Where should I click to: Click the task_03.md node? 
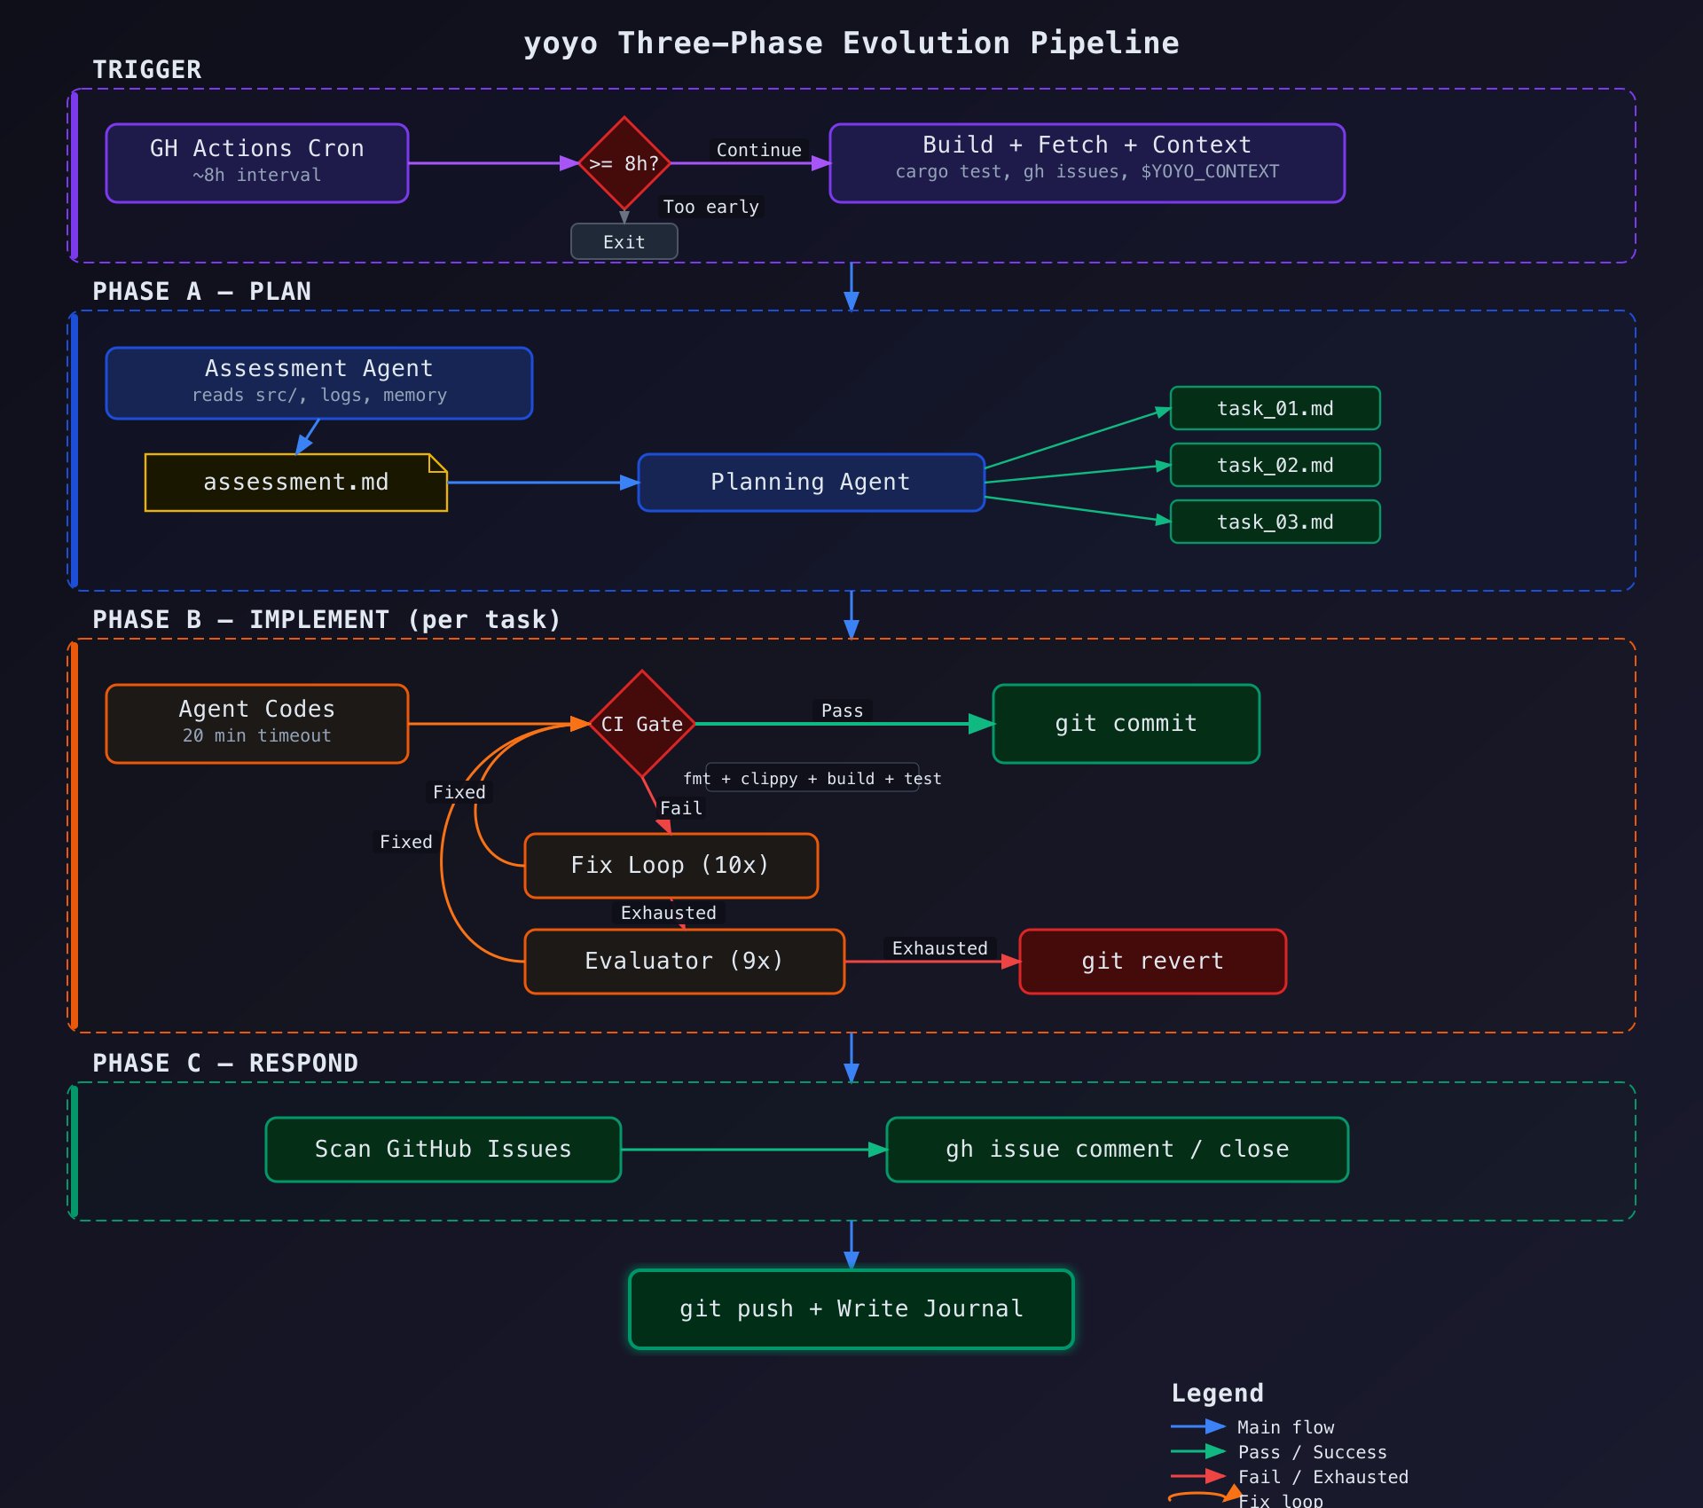(1275, 522)
